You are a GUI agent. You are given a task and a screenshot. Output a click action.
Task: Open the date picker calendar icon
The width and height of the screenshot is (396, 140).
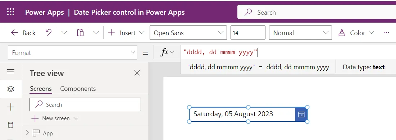tap(301, 114)
